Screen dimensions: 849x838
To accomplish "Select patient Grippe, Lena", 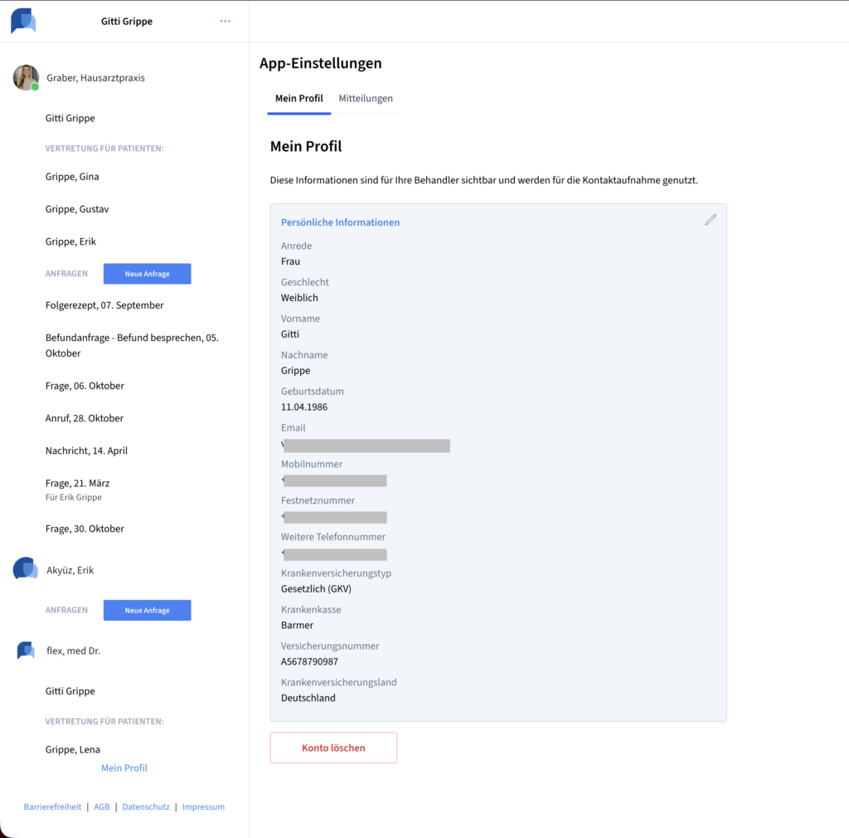I will 73,750.
